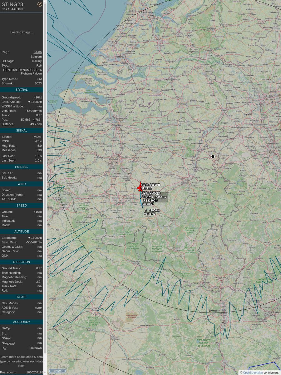Screen dimensions: 281x375
Task: Click the '422 kt 20900 ft' trail label
Action: pos(151,193)
